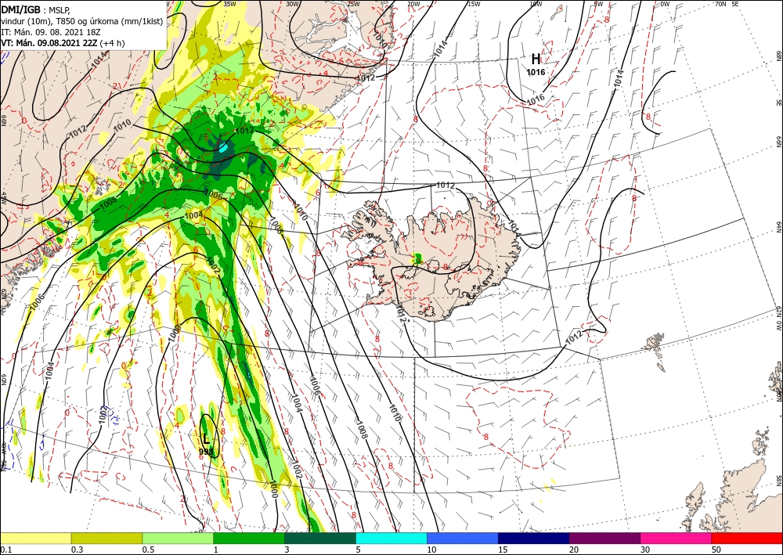
Task: Click the blue 10–15 legend color segment
Action: pos(463,538)
